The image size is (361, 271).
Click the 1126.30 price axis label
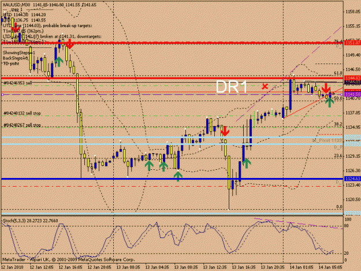pyautogui.click(x=353, y=170)
